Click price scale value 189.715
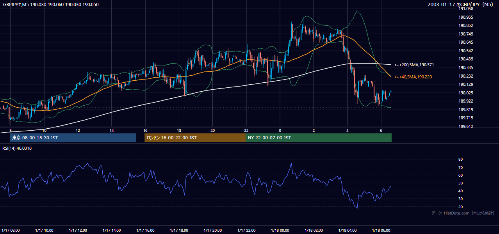The width and height of the screenshot is (499, 234). (465, 118)
